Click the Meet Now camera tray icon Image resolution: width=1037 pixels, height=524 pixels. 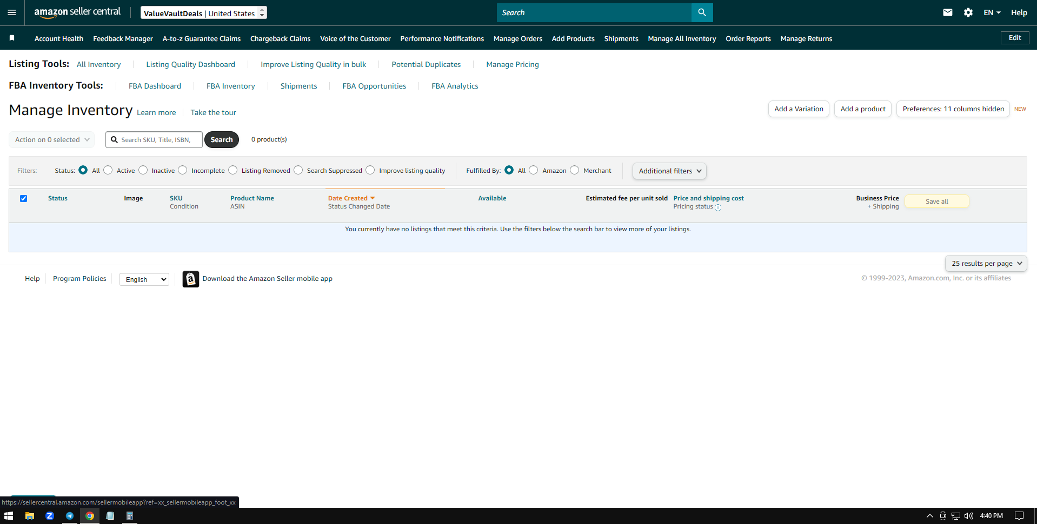(x=943, y=516)
